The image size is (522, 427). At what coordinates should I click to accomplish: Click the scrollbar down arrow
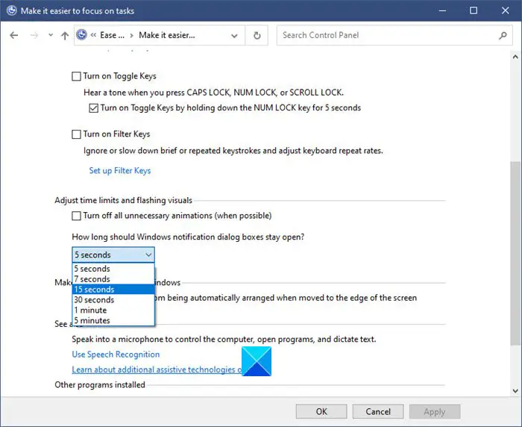(515, 390)
